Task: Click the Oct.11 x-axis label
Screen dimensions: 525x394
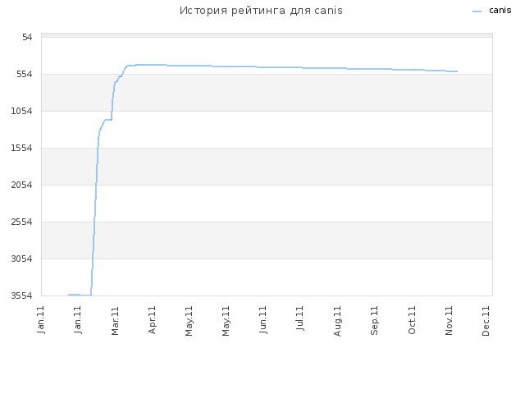Action: (x=412, y=320)
